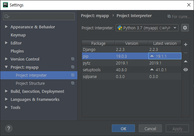Select the pip package row
The image size is (194, 136).
pos(132,56)
